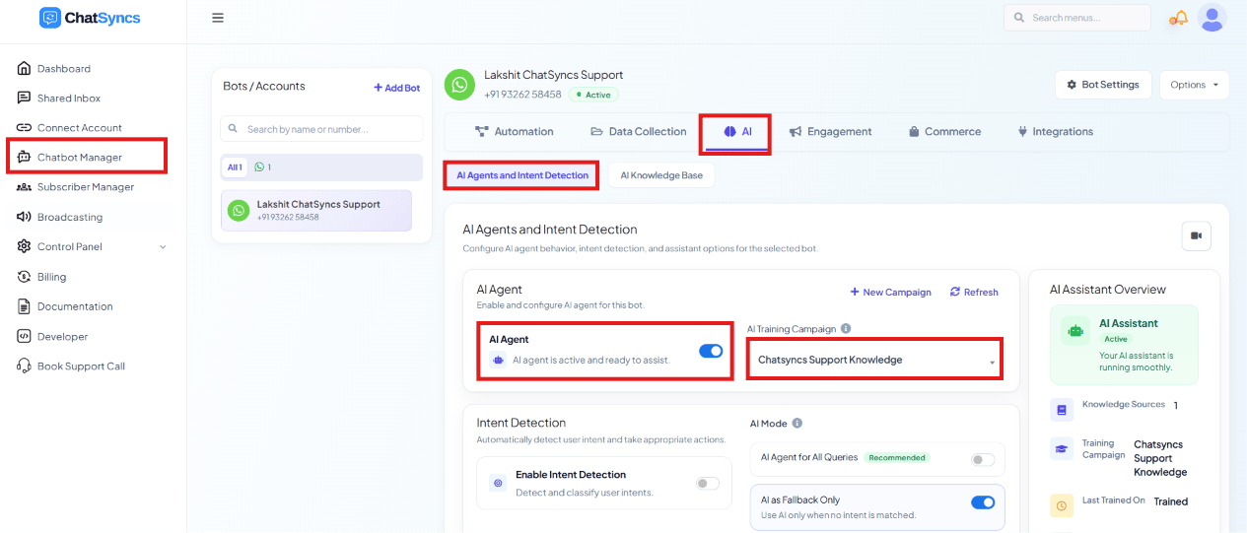Click the Developer code icon
1247x533 pixels.
[24, 336]
